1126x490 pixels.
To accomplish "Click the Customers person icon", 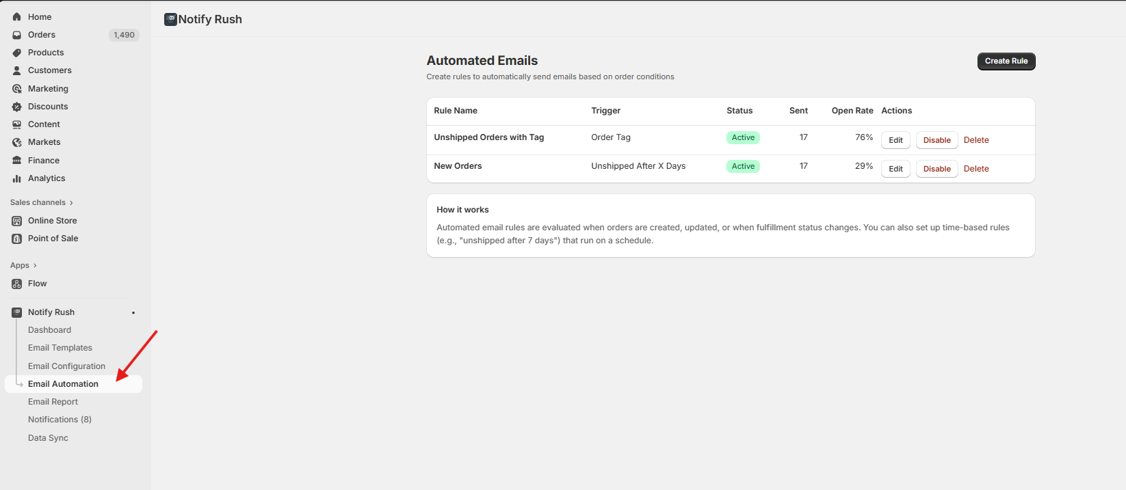I will coord(17,70).
